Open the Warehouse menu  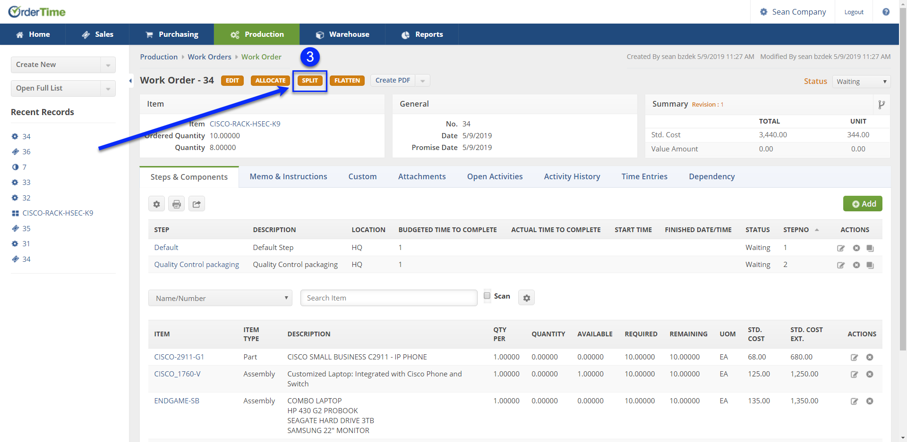click(x=342, y=34)
